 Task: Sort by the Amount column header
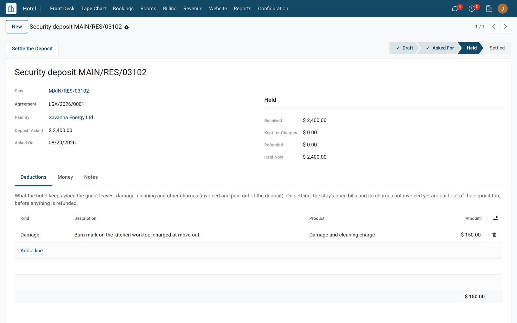(473, 218)
